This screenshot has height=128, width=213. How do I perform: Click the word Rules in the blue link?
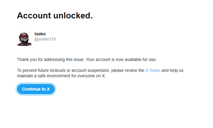155,71
